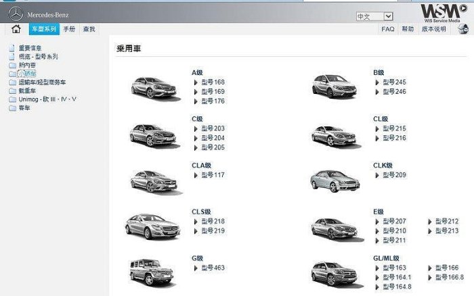This screenshot has height=296, width=474.
Task: Open the FAQ link
Action: (387, 30)
